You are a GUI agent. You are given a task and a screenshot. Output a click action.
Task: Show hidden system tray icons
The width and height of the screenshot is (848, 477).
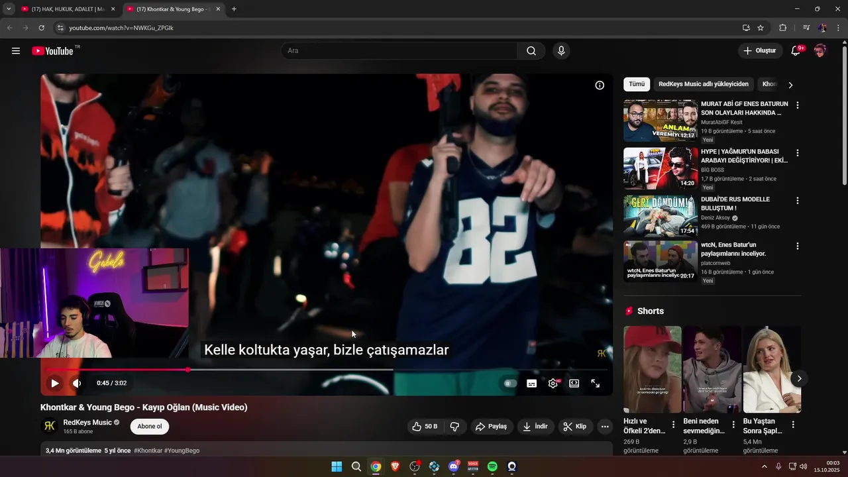[765, 466]
